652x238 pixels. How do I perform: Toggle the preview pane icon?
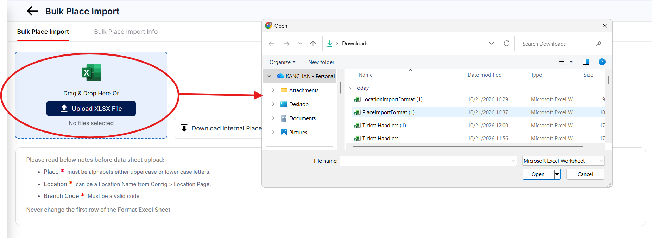[x=586, y=62]
